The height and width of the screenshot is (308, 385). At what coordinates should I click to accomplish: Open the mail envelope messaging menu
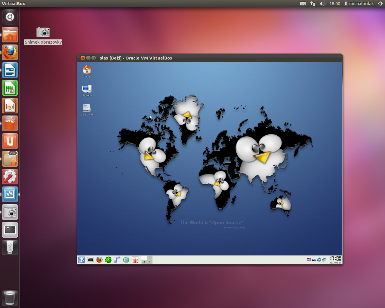[303, 4]
